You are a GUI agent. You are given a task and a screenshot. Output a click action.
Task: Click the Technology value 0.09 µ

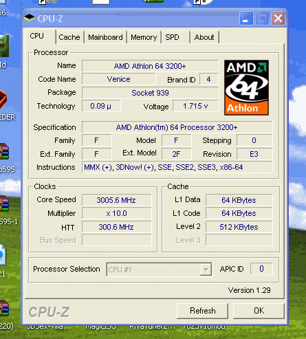click(101, 106)
